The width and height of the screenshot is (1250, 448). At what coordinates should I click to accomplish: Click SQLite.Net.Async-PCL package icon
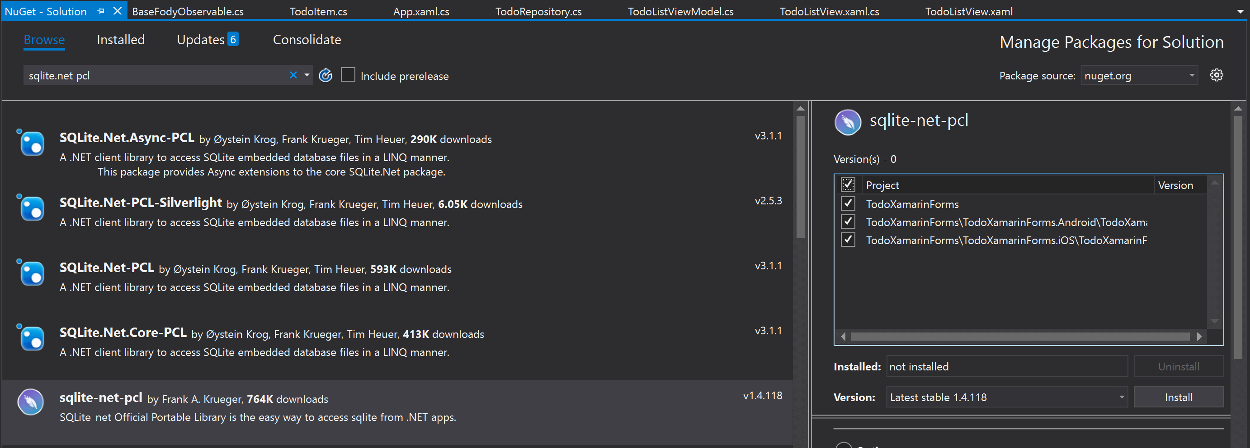pos(31,143)
